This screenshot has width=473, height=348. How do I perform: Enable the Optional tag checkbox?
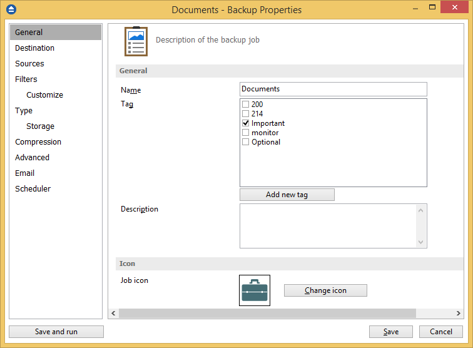point(245,142)
